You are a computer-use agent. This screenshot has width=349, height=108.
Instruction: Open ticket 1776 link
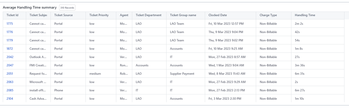click(x=10, y=32)
